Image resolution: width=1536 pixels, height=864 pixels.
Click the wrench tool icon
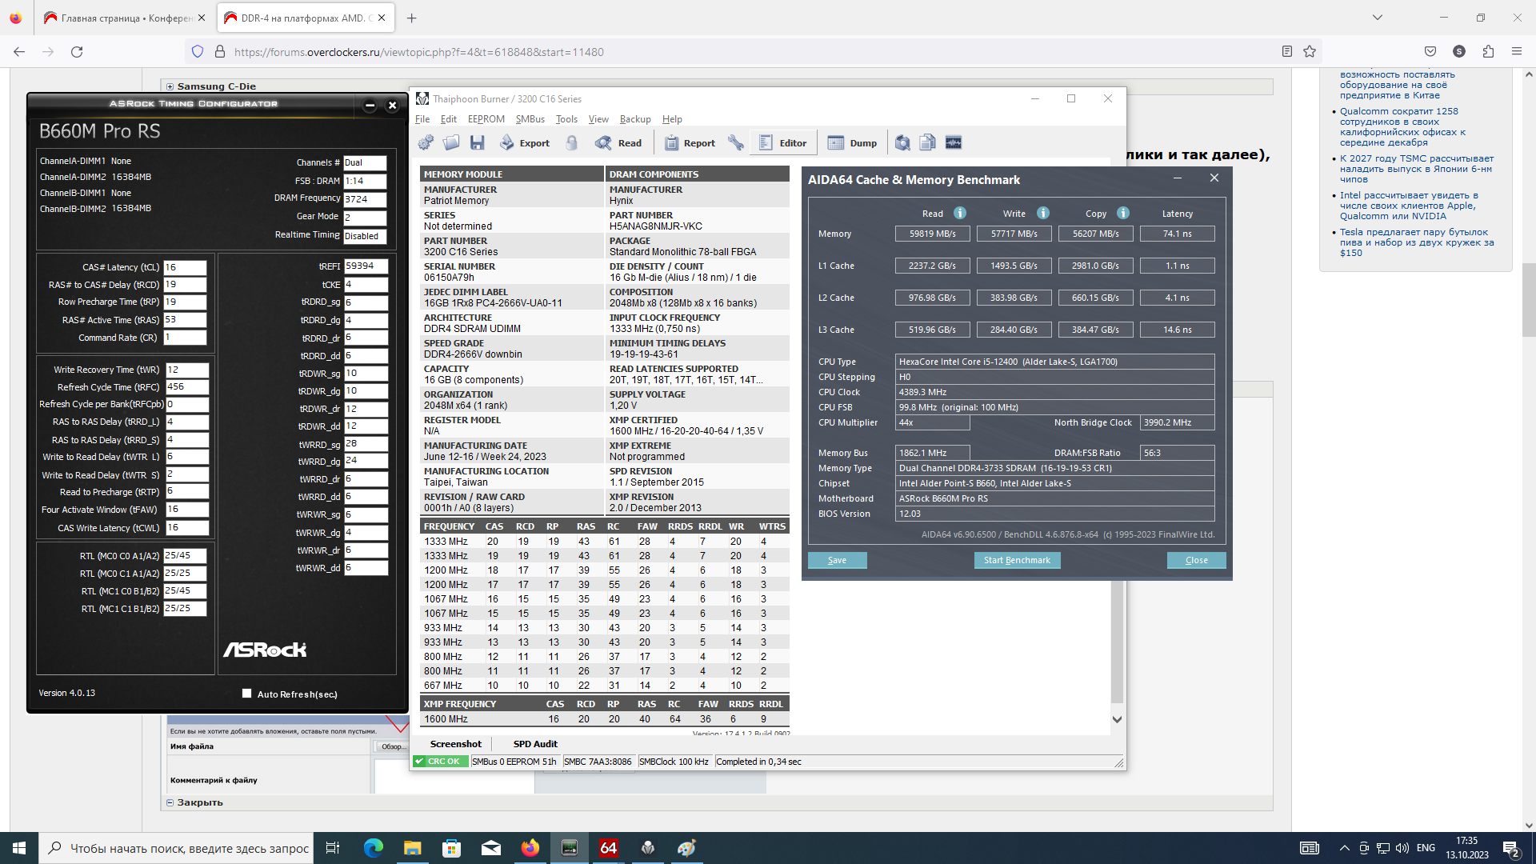(x=736, y=142)
